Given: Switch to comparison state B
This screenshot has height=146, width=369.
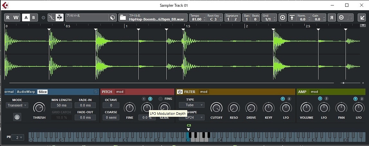Looking at the screenshot, I should (33, 18).
